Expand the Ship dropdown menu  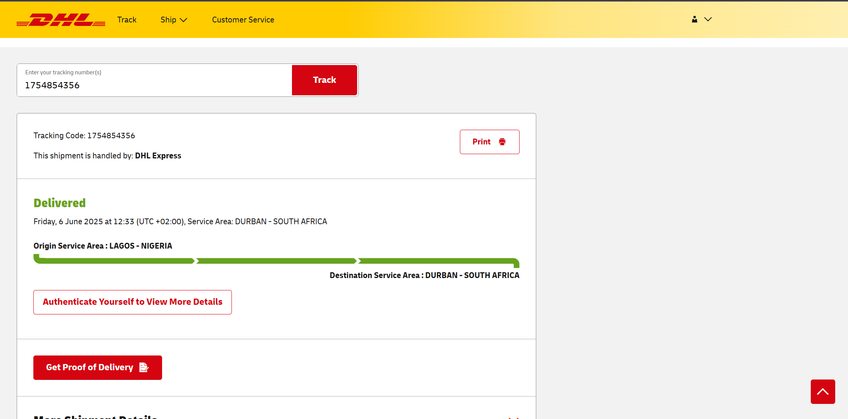[174, 20]
